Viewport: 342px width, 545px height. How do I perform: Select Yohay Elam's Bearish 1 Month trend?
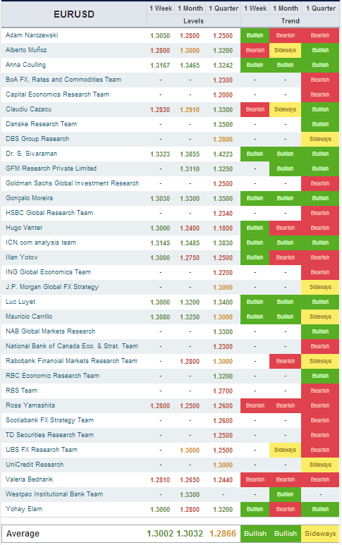286,509
